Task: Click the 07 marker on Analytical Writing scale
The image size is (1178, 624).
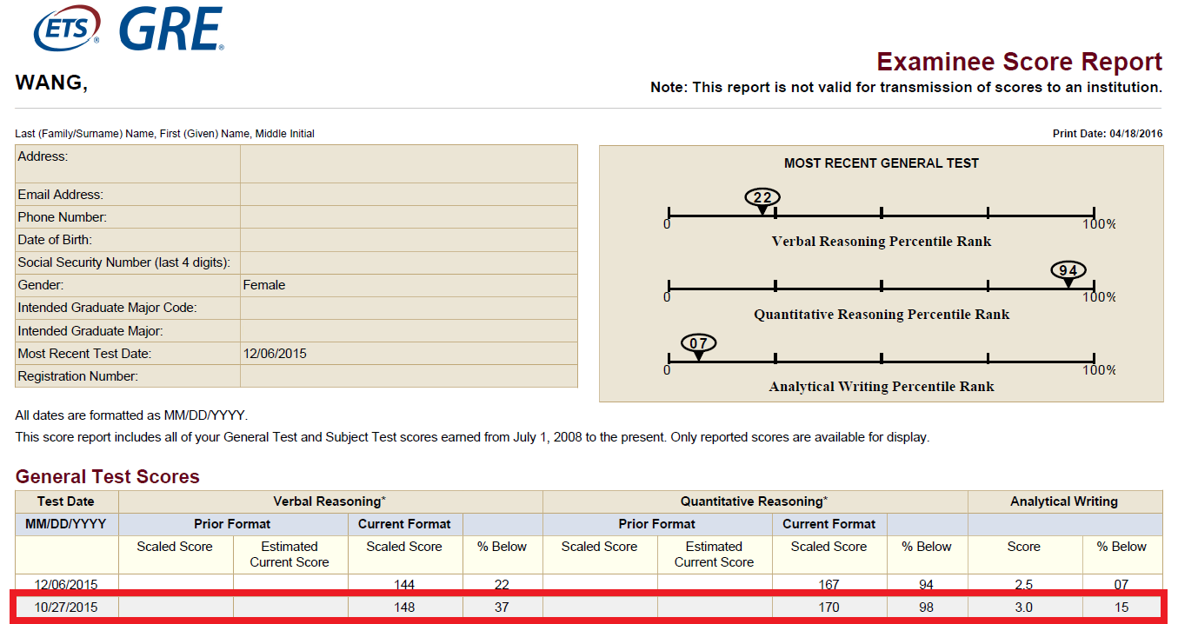Action: (x=699, y=344)
